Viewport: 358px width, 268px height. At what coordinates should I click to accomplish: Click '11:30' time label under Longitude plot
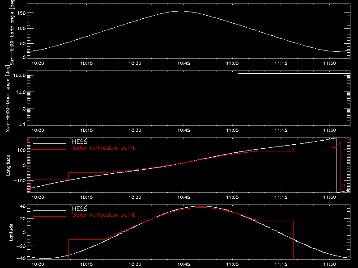click(x=330, y=197)
